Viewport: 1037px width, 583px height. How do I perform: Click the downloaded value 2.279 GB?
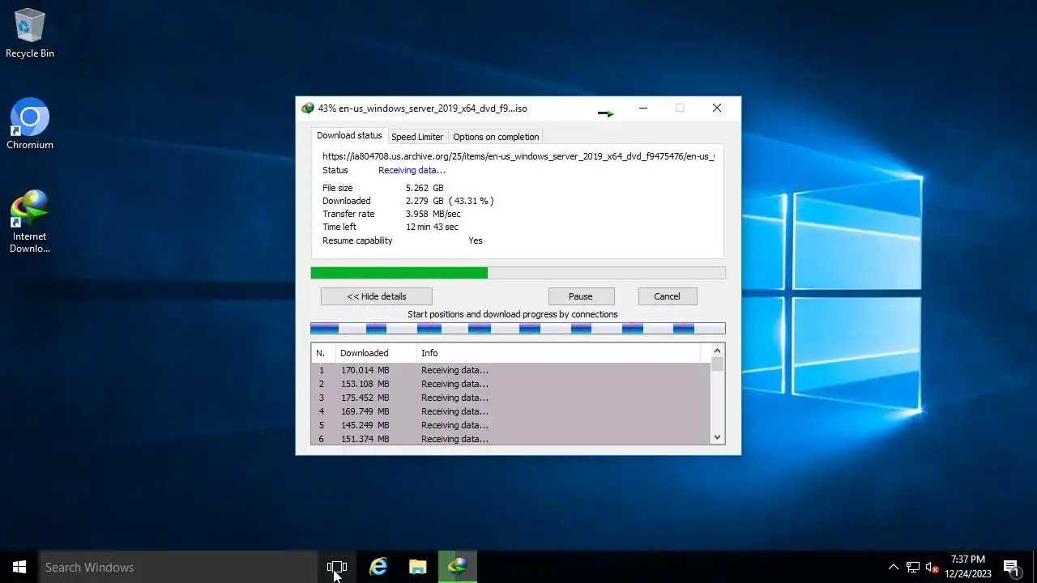click(450, 201)
